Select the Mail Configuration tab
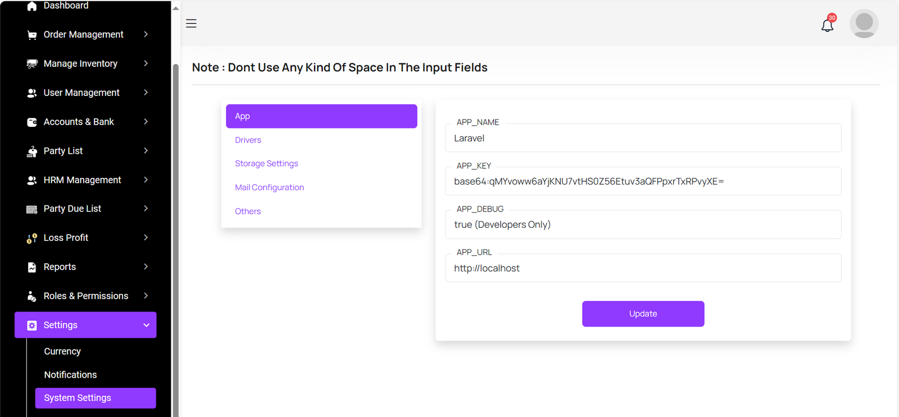899x417 pixels. click(269, 187)
